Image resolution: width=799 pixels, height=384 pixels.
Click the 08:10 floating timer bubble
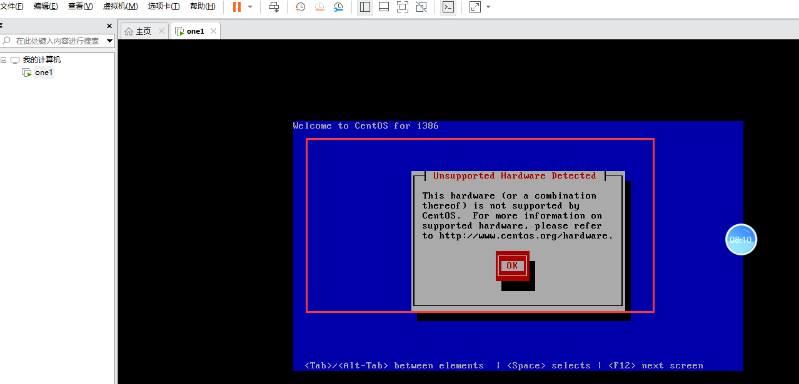tap(741, 240)
